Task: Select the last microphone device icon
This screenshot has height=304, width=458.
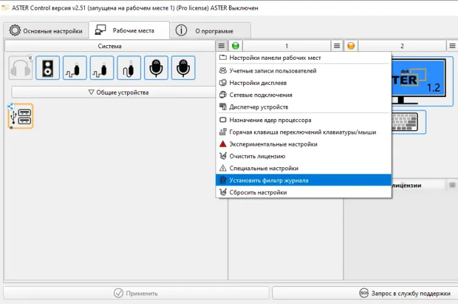Action: [183, 68]
